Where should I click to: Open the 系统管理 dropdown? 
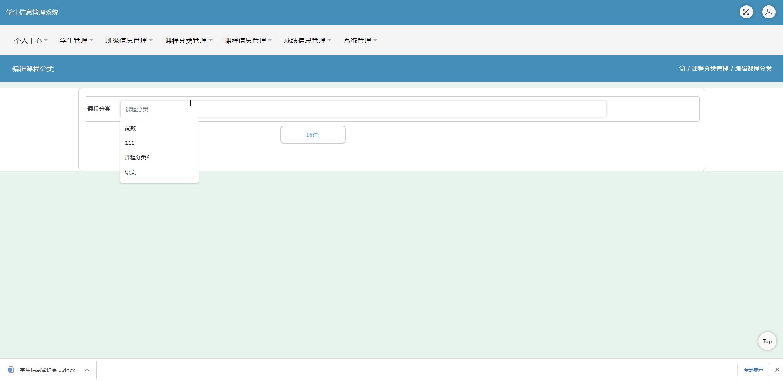(360, 40)
